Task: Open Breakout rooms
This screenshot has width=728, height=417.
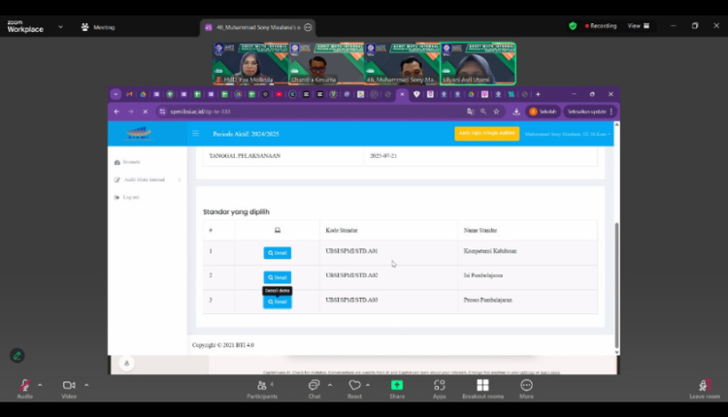Action: pos(482,389)
